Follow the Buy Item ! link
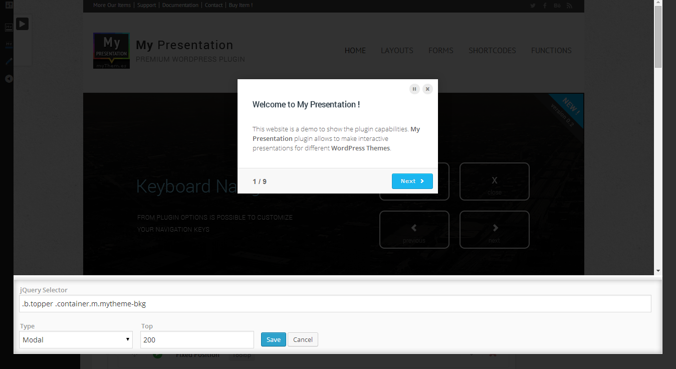The image size is (676, 369). [x=241, y=6]
